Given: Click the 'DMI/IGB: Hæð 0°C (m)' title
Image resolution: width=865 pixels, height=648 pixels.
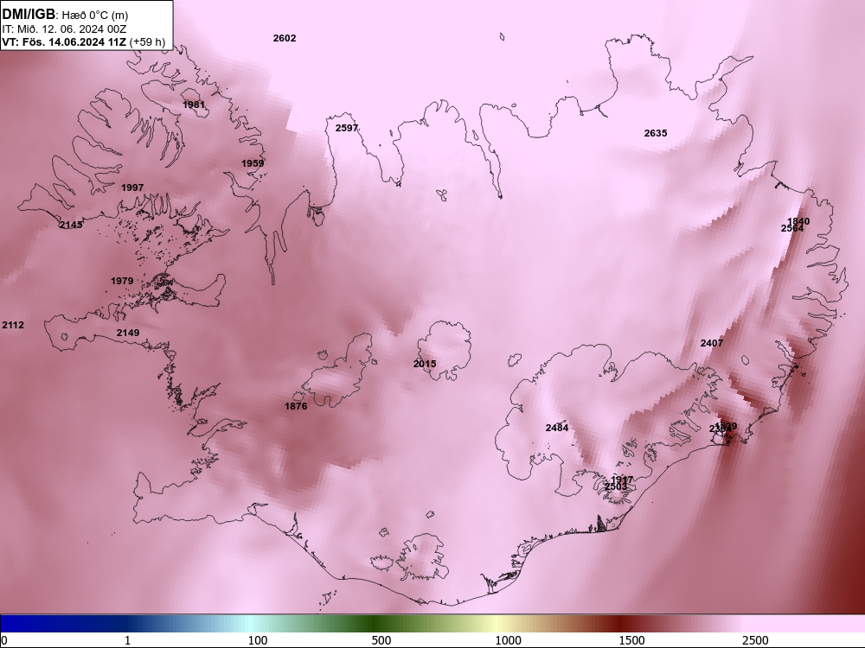Looking at the screenshot, I should (65, 15).
